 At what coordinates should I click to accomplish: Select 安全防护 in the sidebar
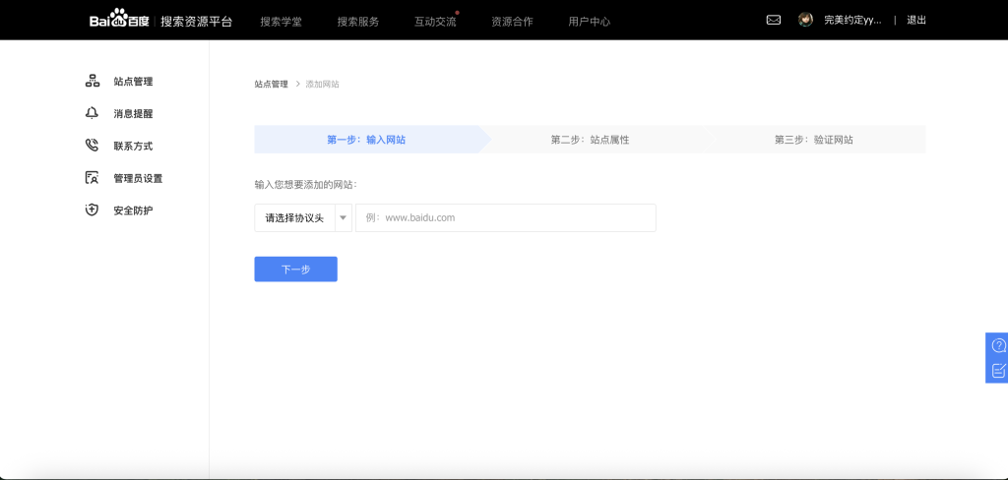click(x=133, y=210)
